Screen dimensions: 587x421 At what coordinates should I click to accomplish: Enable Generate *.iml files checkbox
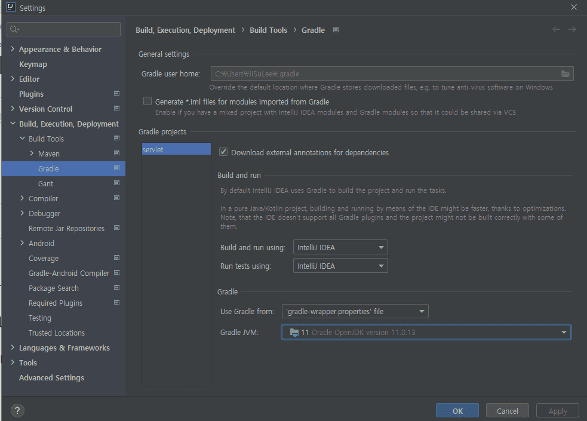click(x=147, y=102)
